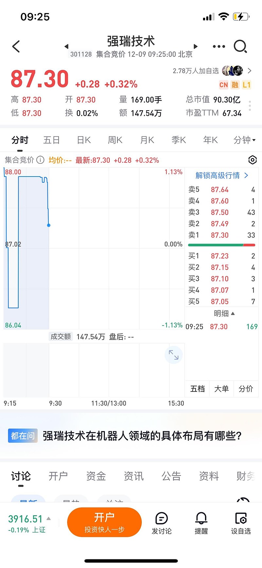Click the red-green buy/sell ratio bar
Viewport: 262px width, 568px height.
221,245
